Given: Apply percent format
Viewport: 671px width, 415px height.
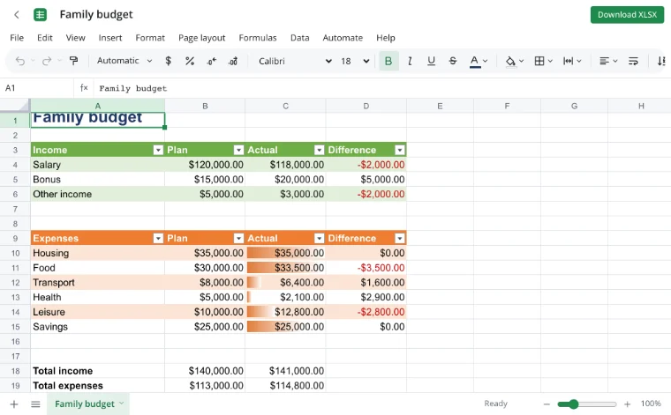Looking at the screenshot, I should tap(190, 61).
